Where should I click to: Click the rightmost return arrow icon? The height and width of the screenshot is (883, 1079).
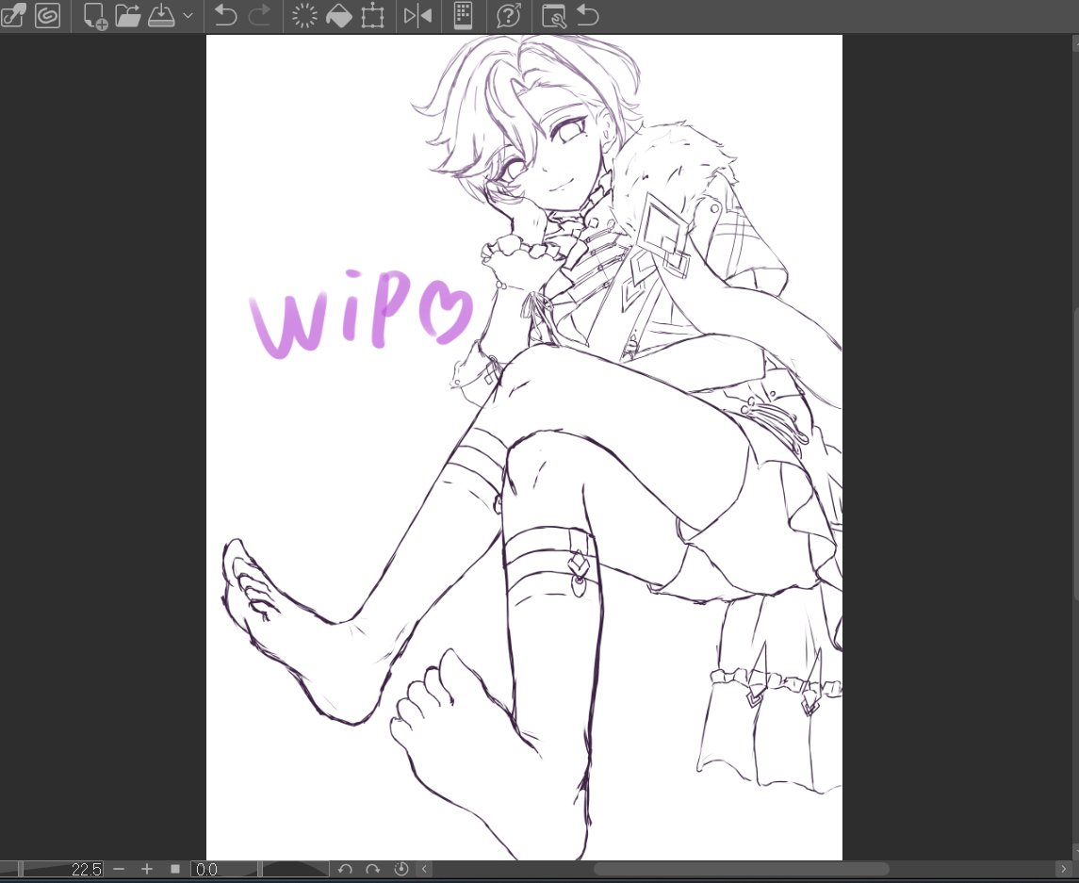tap(588, 15)
